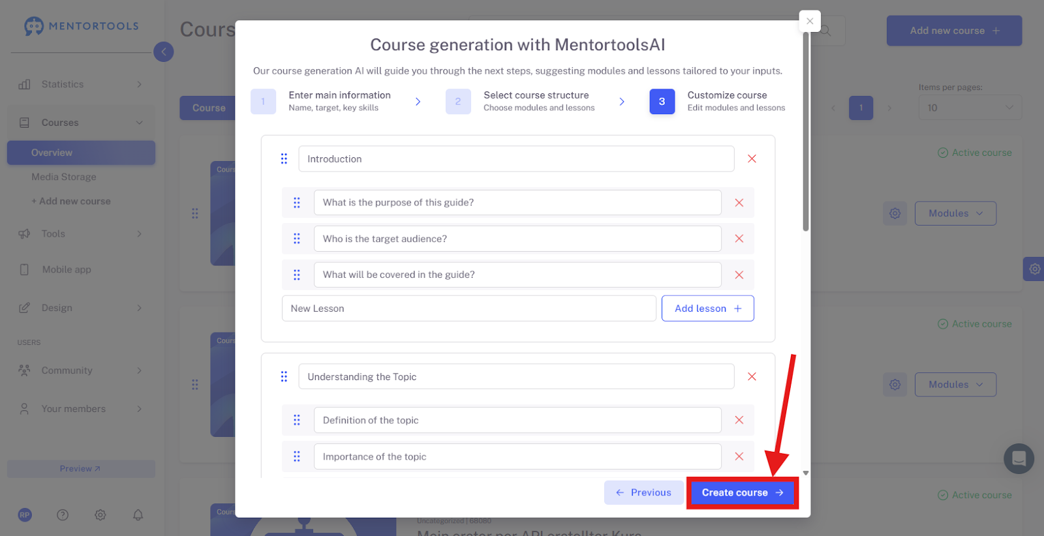Expand the Community sidebar menu
The height and width of the screenshot is (536, 1044).
point(81,370)
